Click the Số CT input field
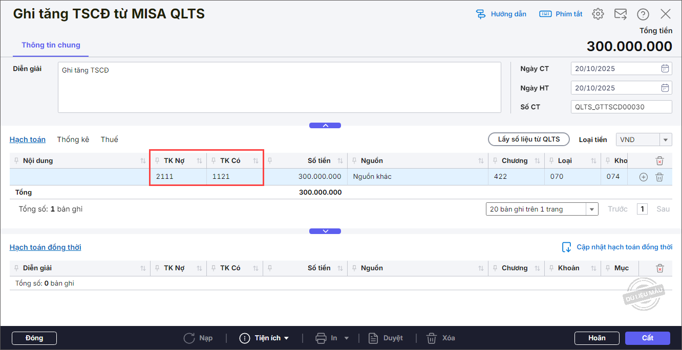The height and width of the screenshot is (350, 682). 621,107
